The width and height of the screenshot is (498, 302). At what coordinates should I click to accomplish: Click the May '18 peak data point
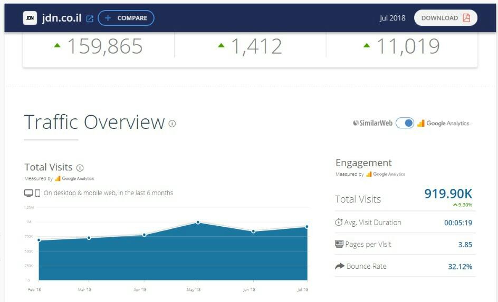(198, 222)
